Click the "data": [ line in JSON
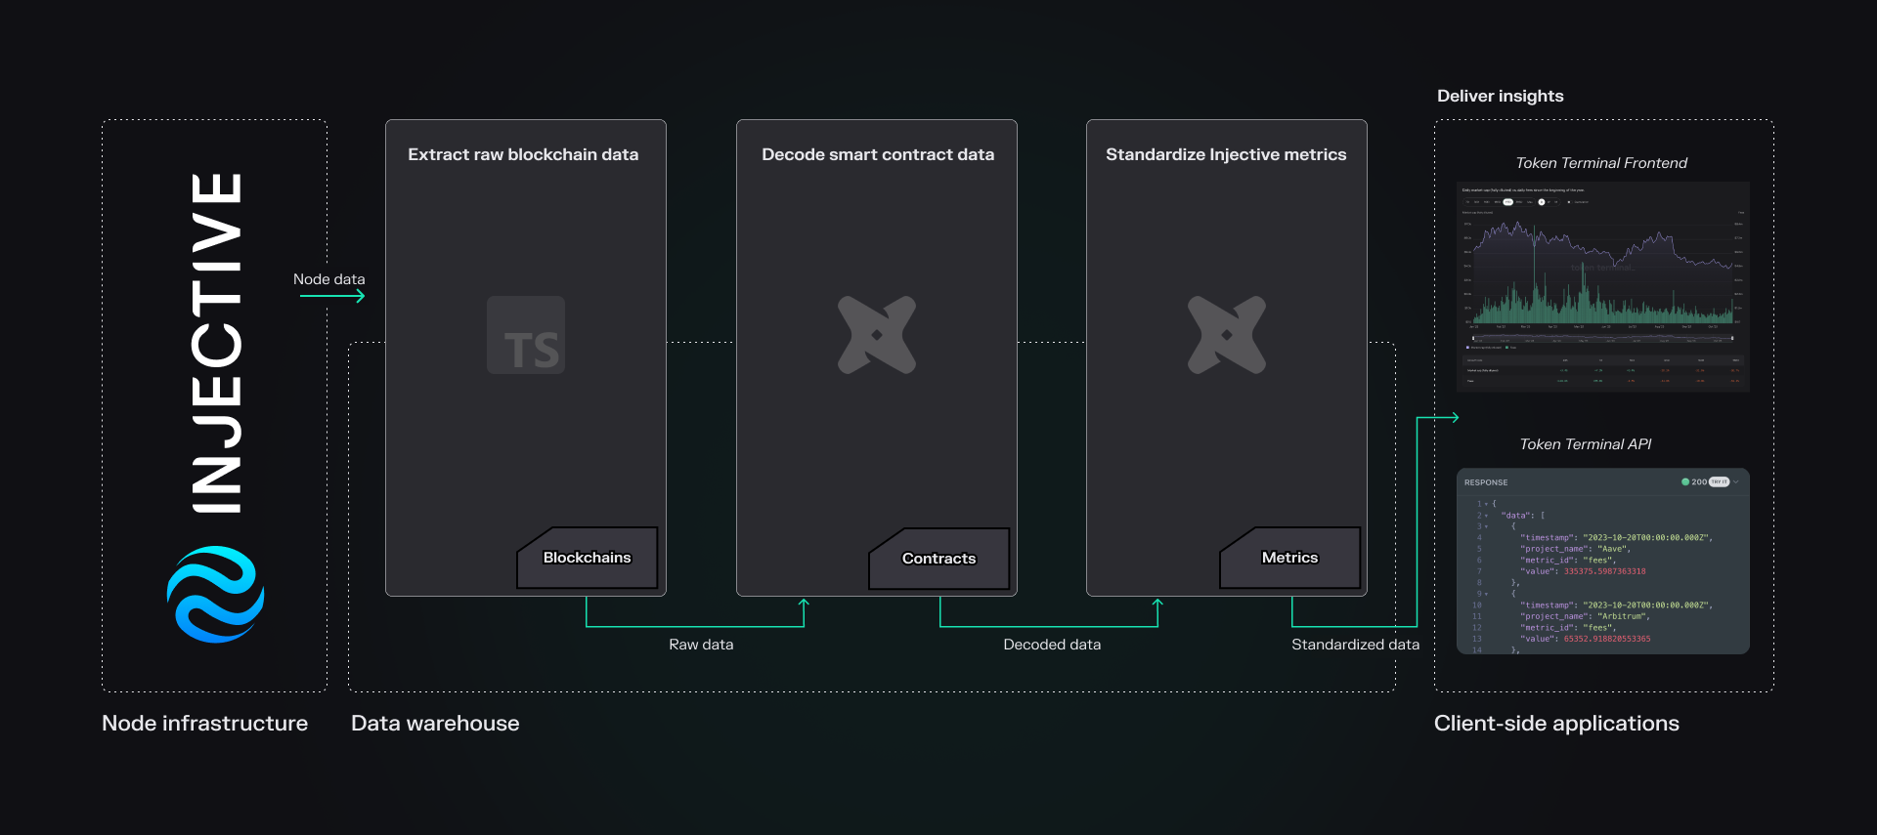The width and height of the screenshot is (1877, 835). pyautogui.click(x=1523, y=516)
